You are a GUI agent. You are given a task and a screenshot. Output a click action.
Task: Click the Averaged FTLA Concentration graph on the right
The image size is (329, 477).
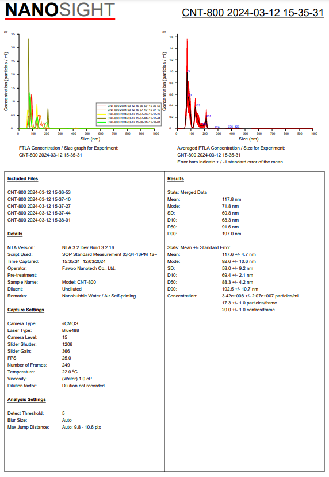[240, 86]
